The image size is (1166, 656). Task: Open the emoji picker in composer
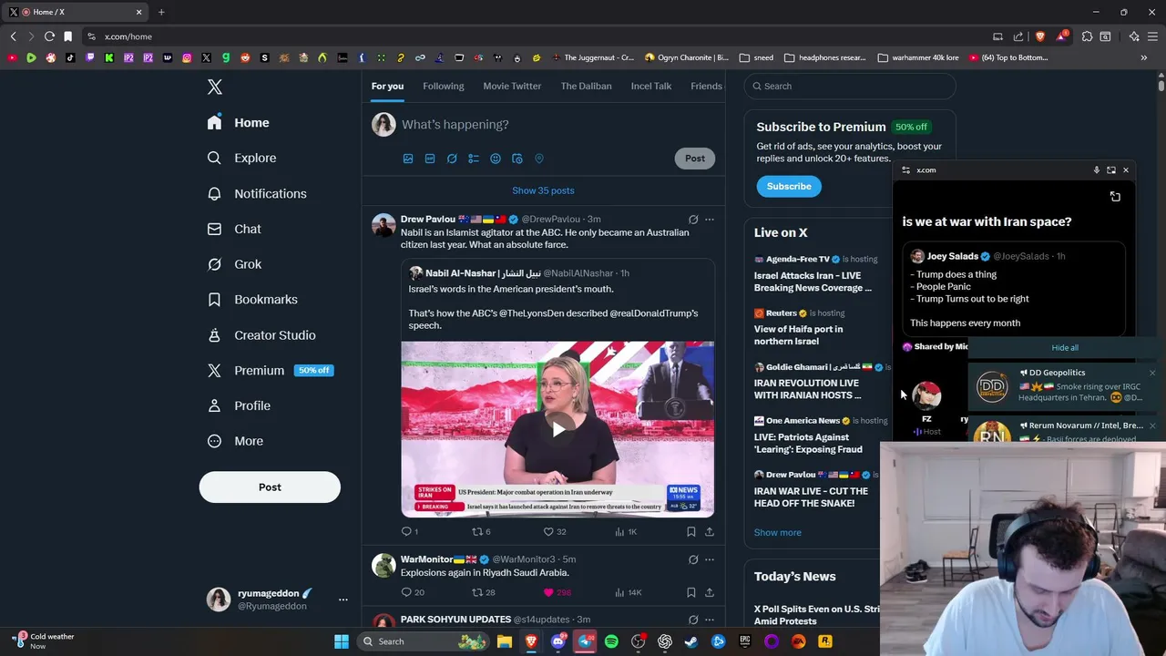496,159
